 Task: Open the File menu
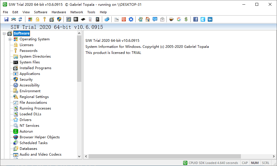[5, 12]
